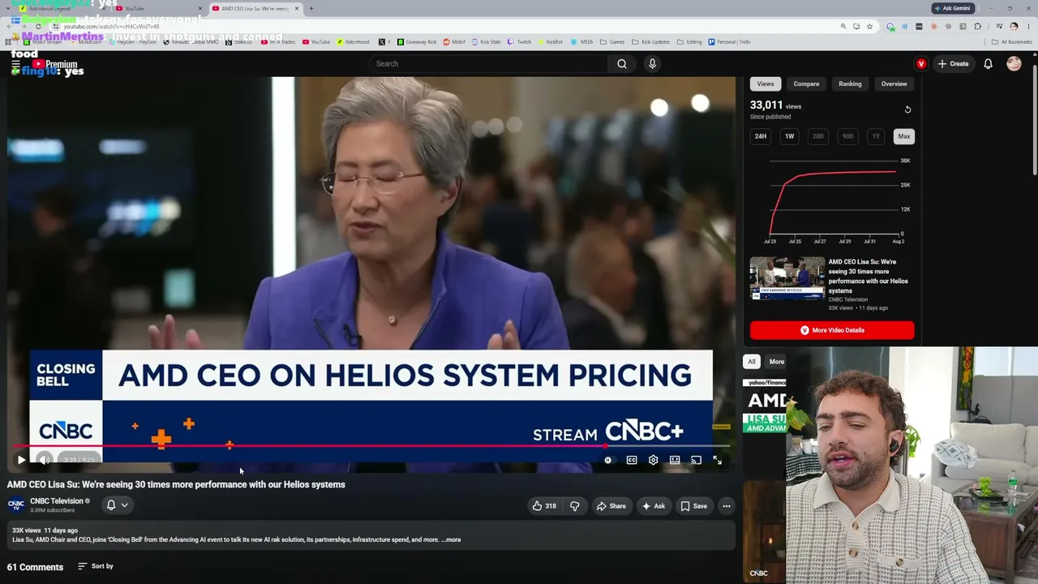Select the 1W time range
This screenshot has height=584, width=1038.
pos(789,136)
